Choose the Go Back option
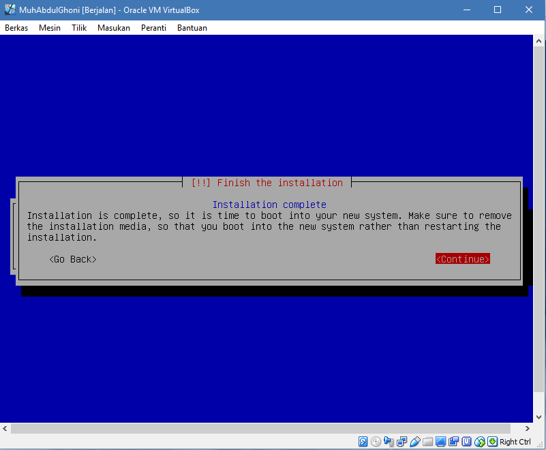 pyautogui.click(x=73, y=259)
